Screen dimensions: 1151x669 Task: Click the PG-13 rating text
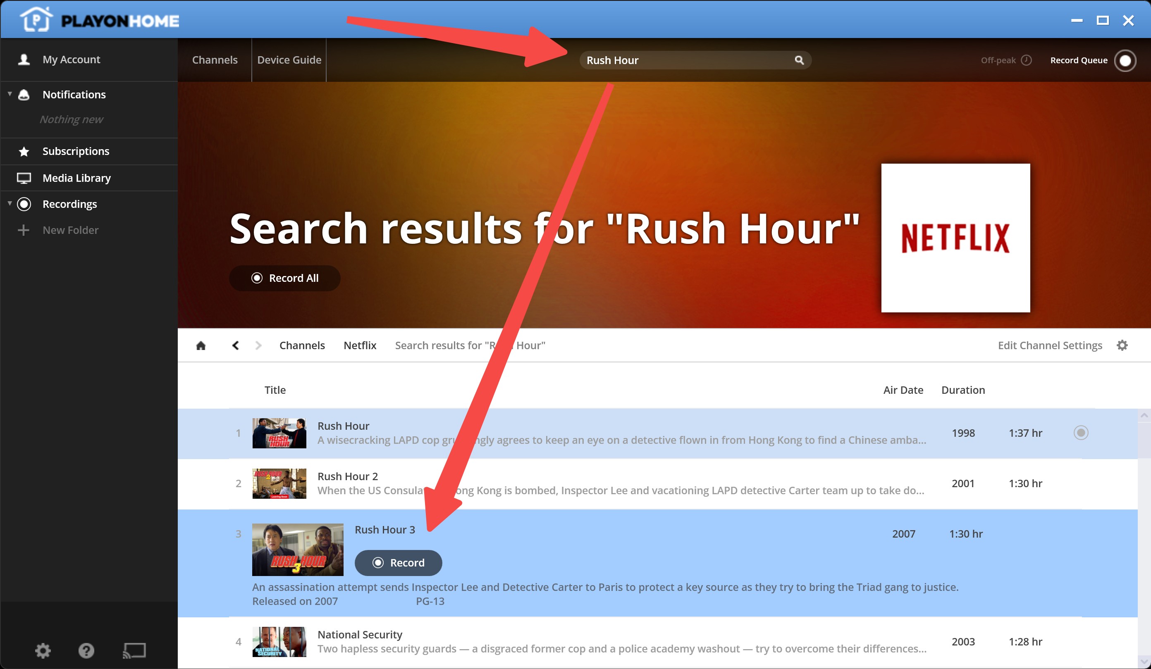click(x=430, y=601)
